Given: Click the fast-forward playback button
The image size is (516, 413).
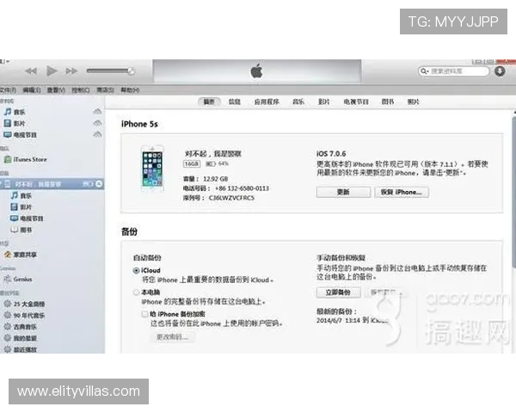Looking at the screenshot, I should 71,71.
